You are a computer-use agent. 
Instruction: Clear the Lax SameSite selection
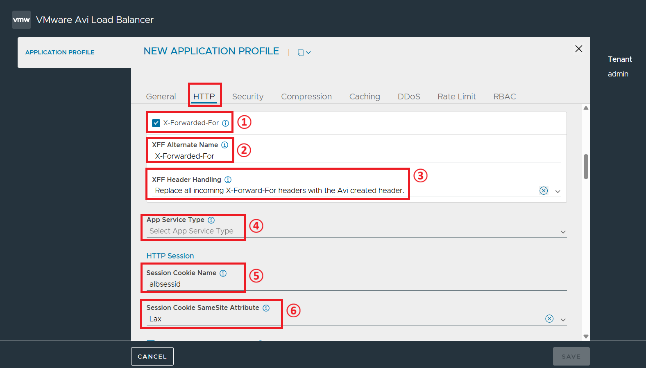pyautogui.click(x=550, y=319)
